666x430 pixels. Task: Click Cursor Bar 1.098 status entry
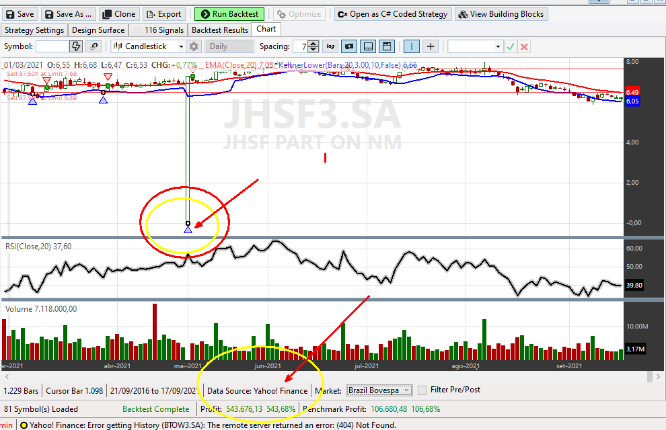(x=74, y=391)
